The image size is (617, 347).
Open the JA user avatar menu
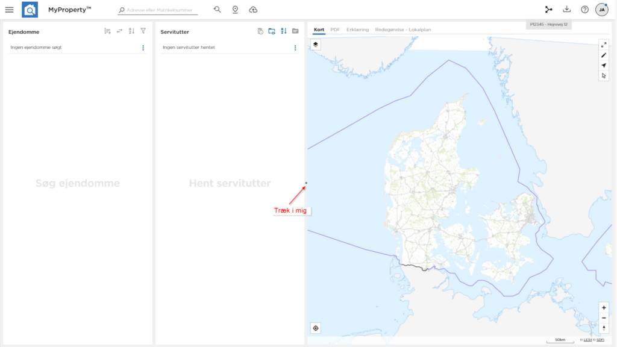(x=601, y=10)
